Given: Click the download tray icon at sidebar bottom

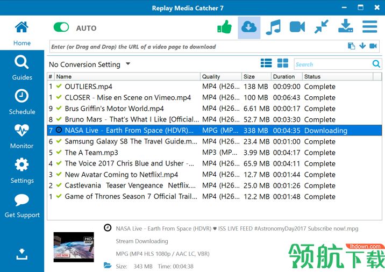Looking at the screenshot, I should tap(22, 254).
